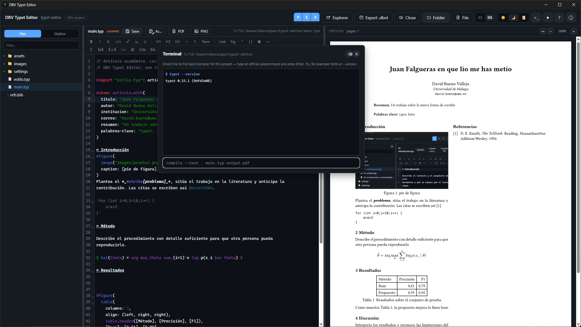Open the terminal with >_ icon

pyautogui.click(x=536, y=18)
